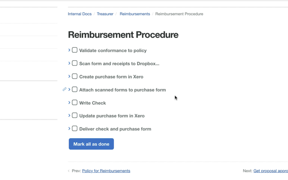Image resolution: width=288 pixels, height=180 pixels.
Task: Expand the Deliver check and purchase form step
Action: (x=69, y=129)
